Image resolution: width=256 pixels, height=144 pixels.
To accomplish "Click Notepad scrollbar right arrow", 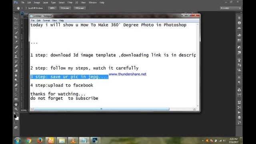I will (x=194, y=109).
